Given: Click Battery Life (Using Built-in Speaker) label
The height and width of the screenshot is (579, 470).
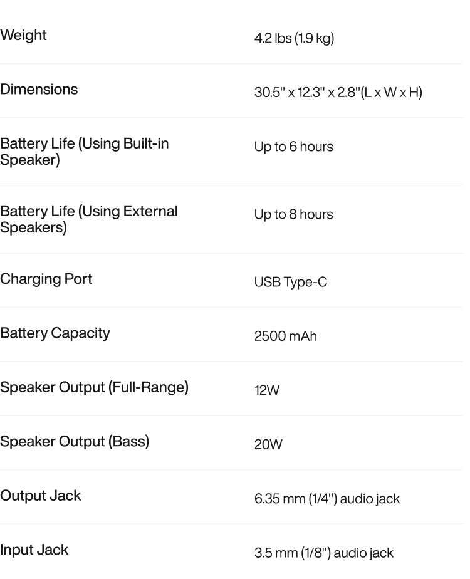Looking at the screenshot, I should point(84,151).
